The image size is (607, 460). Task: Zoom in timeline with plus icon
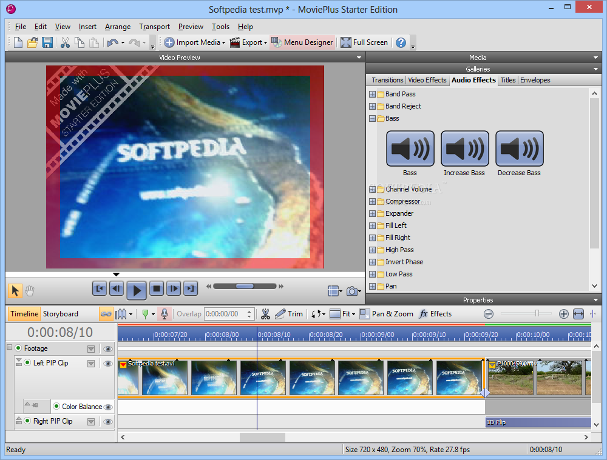pos(564,314)
